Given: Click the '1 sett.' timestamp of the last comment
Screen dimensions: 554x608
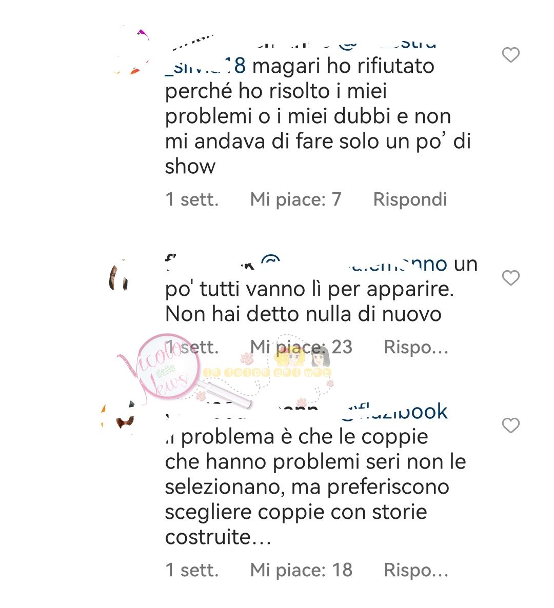Looking at the screenshot, I should (192, 570).
